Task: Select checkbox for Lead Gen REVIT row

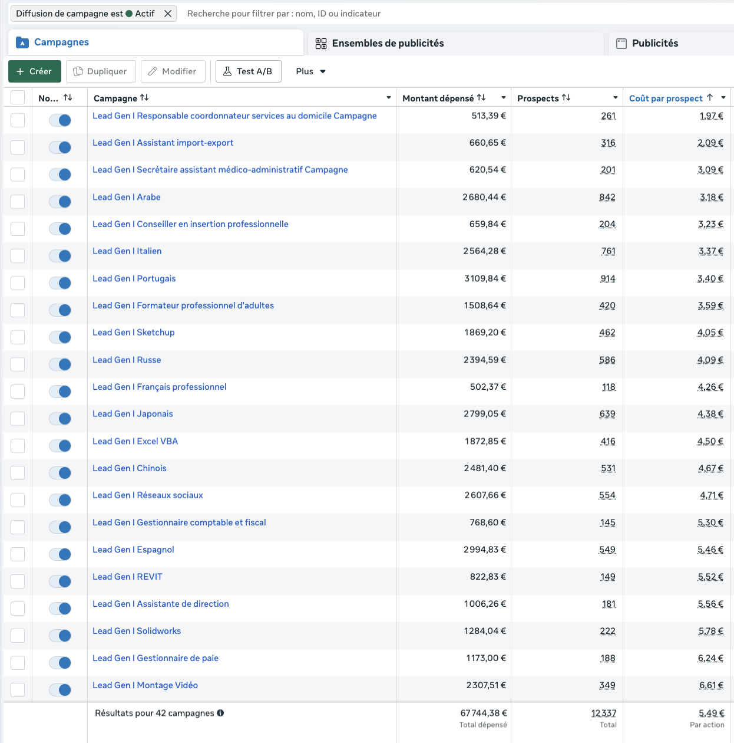Action: pos(18,581)
